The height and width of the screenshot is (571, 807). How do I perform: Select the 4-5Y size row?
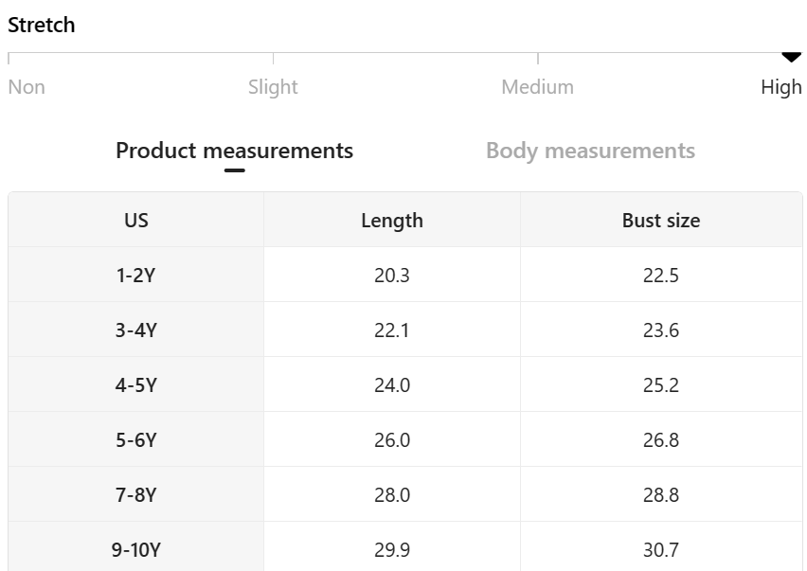pyautogui.click(x=136, y=385)
